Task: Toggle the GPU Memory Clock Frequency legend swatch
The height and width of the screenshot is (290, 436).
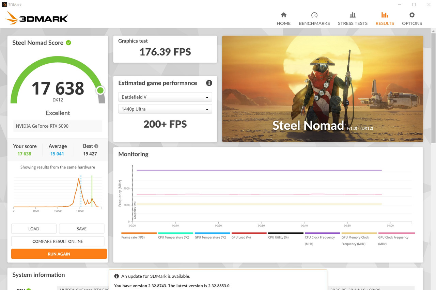Action: tap(359, 233)
